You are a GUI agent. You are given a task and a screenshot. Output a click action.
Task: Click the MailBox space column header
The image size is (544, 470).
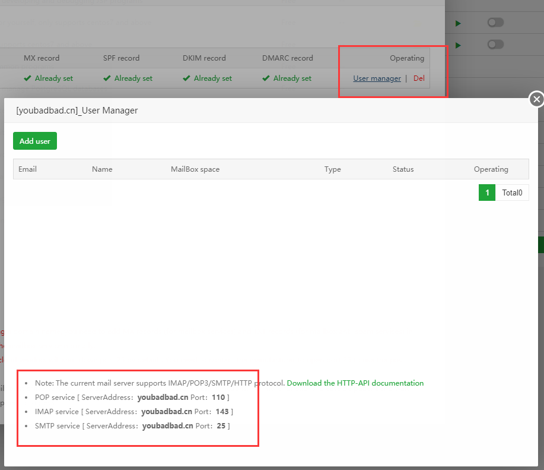point(195,169)
